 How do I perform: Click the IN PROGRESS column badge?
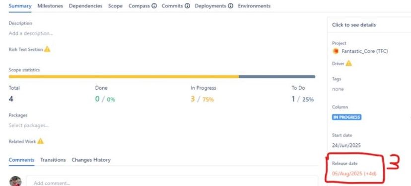coord(347,117)
